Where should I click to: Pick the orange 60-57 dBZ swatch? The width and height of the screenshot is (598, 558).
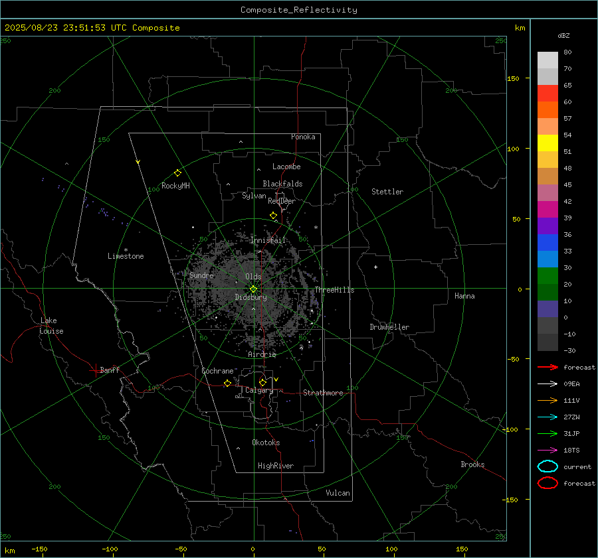point(548,110)
